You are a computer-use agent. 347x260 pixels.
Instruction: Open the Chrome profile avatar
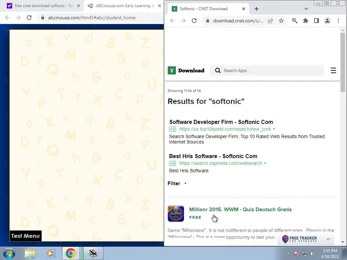point(327,21)
